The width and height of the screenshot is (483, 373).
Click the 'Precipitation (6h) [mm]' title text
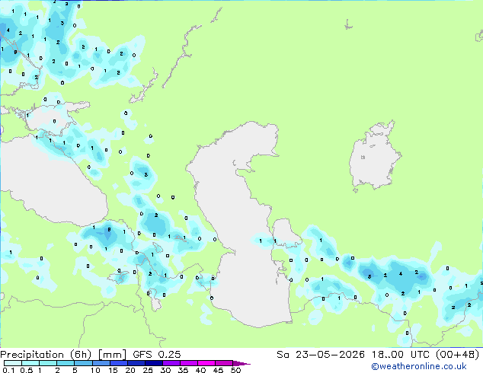(62, 355)
